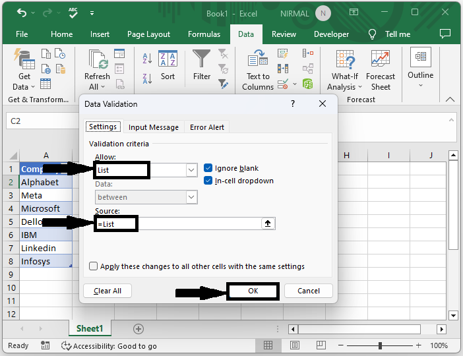Collapse range selector in Source field
This screenshot has width=463, height=356.
coord(268,223)
